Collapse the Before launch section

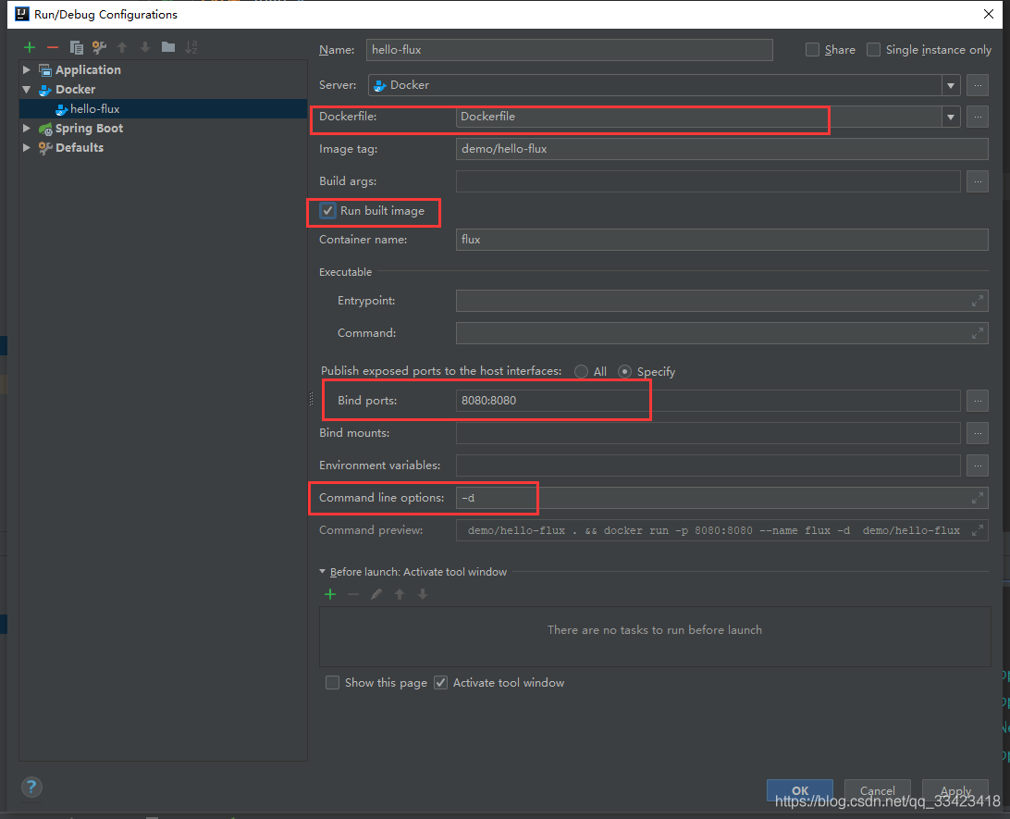coord(323,572)
